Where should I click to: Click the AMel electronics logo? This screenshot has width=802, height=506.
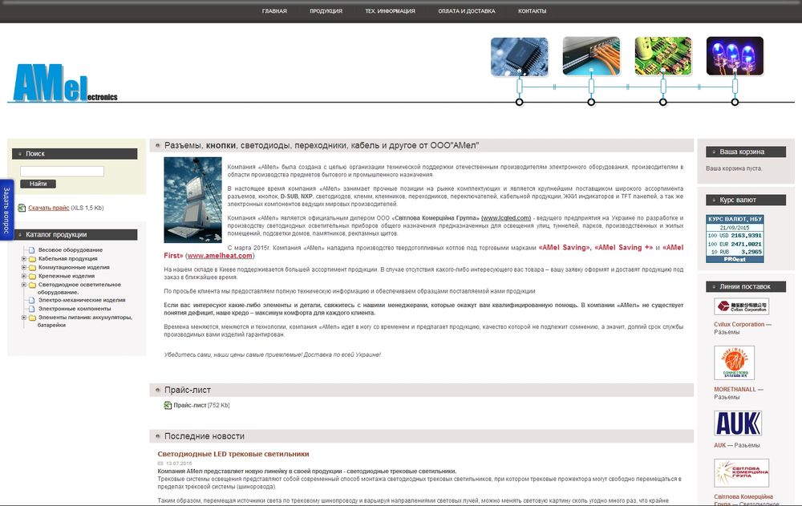65,83
